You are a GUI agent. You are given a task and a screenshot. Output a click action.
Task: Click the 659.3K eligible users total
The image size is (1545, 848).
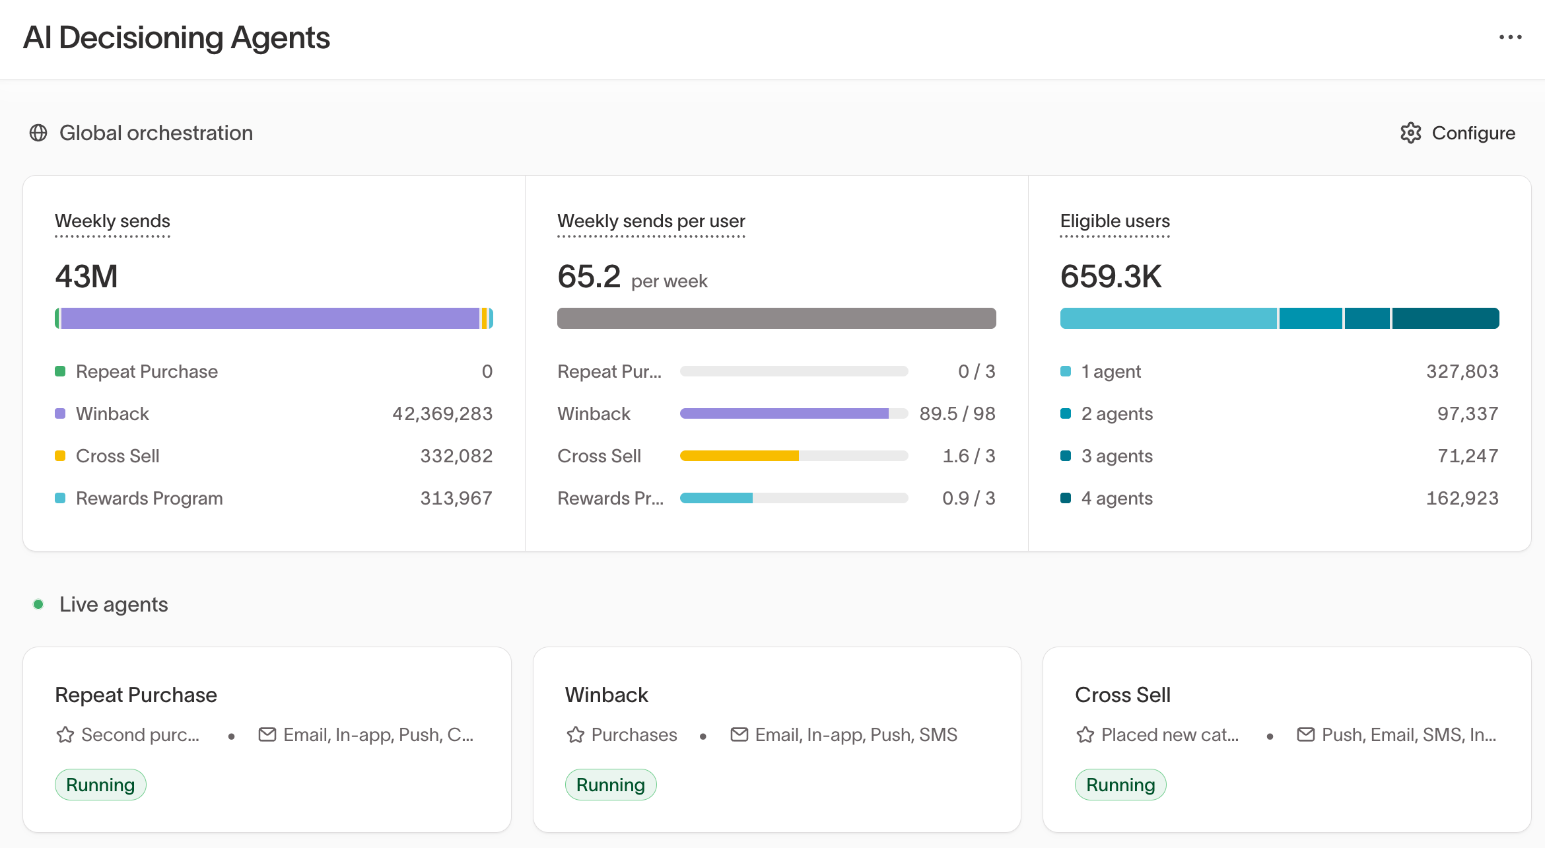coord(1111,276)
